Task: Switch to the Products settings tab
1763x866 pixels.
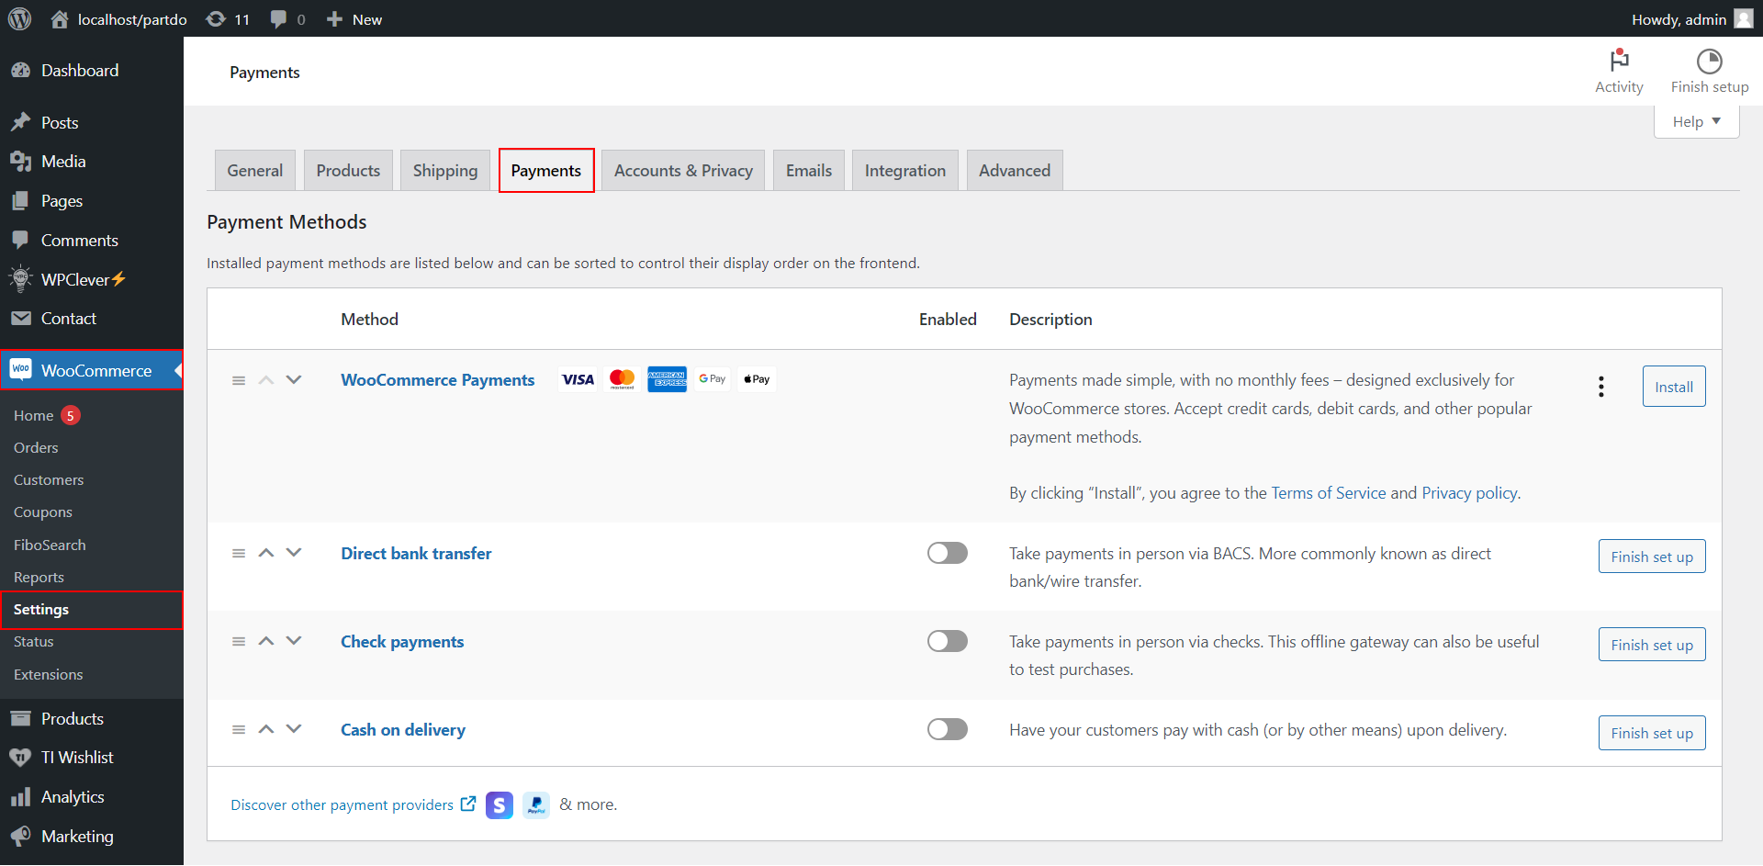Action: (x=348, y=171)
